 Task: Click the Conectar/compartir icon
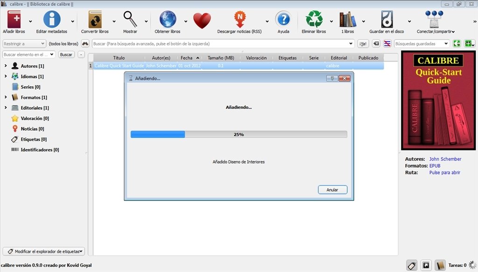coord(434,19)
